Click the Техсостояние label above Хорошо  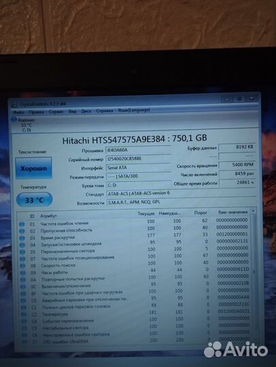[33, 152]
